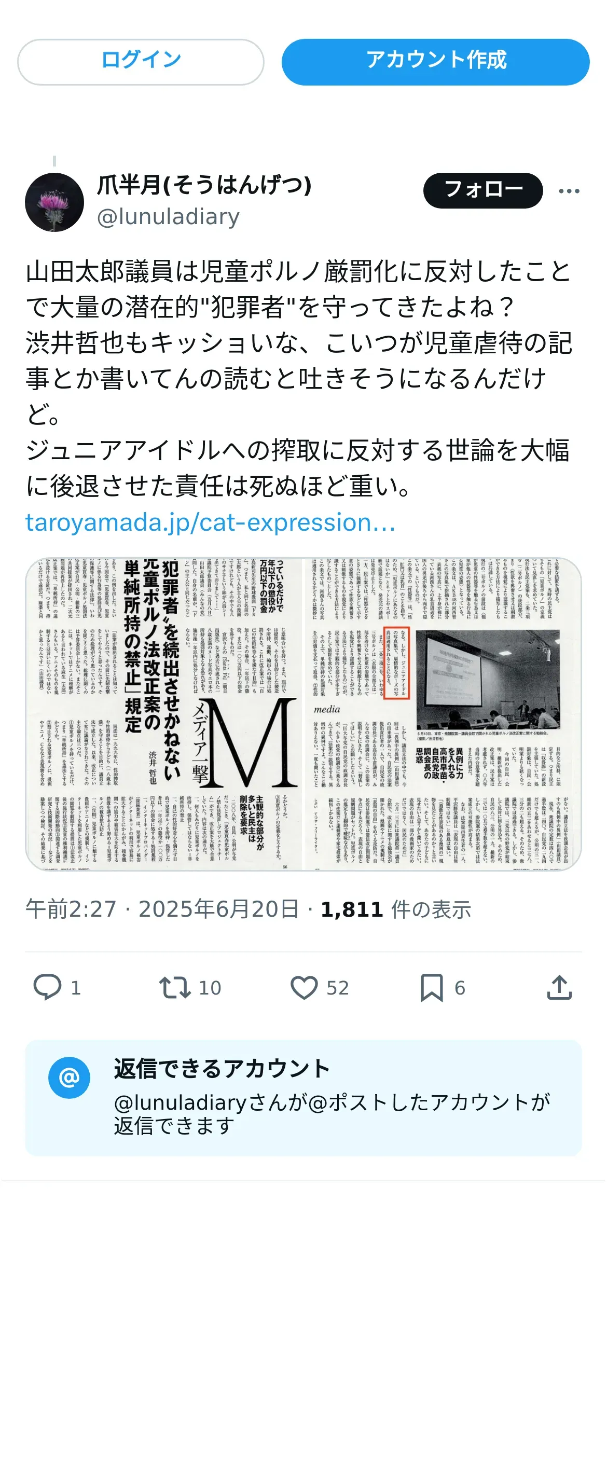Viewport: 607px width, 1477px height.
Task: Open the thistle flower profile avatar
Action: (x=54, y=202)
